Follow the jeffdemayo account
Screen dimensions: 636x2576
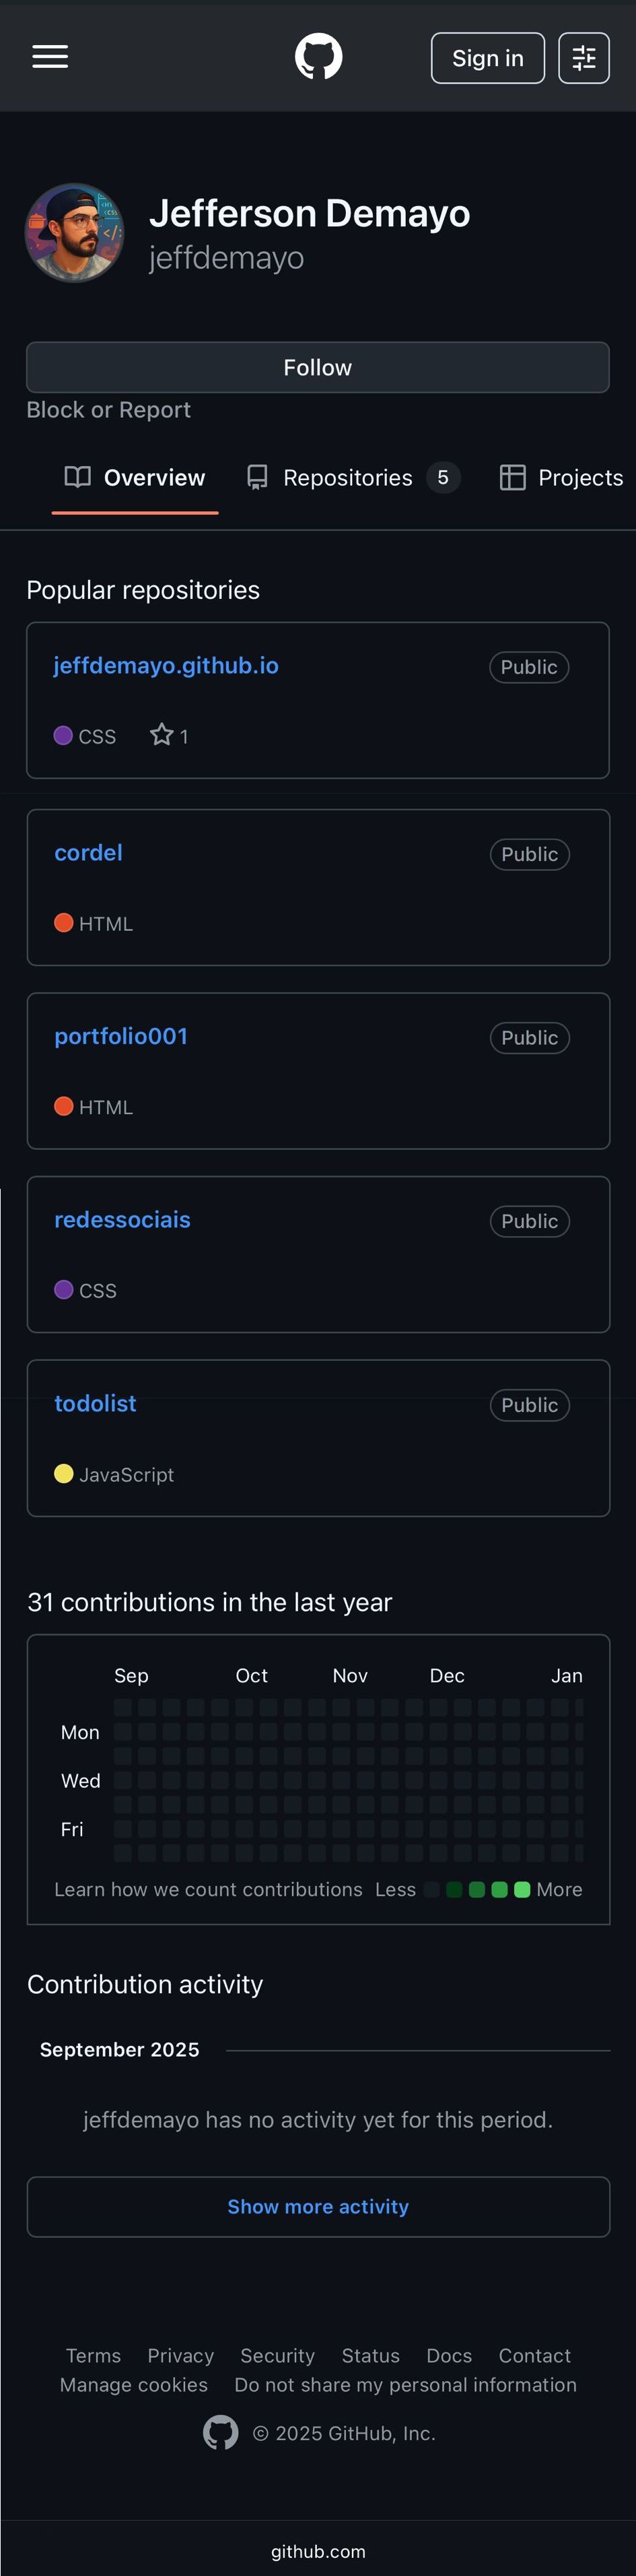coord(318,367)
